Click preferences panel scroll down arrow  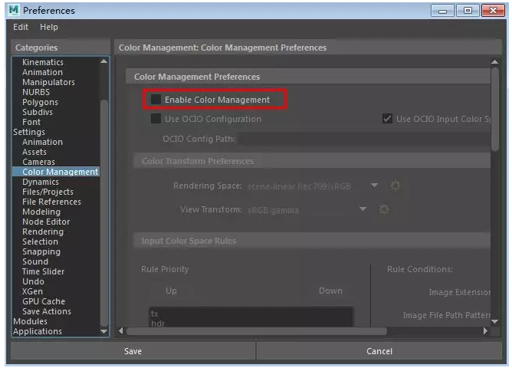494,322
